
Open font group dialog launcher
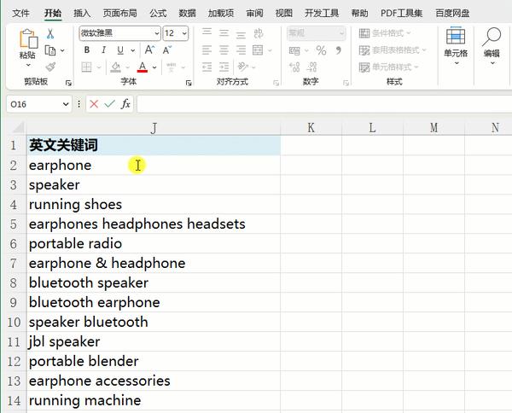pos(189,83)
